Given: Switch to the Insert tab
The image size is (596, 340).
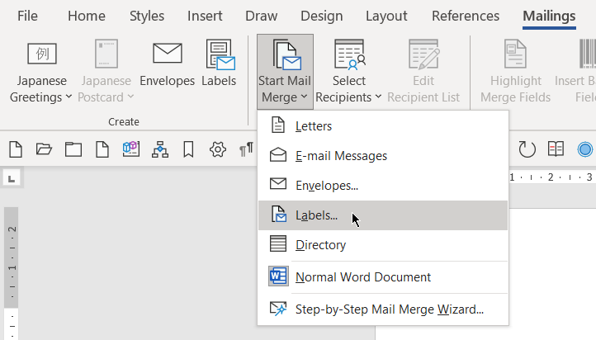Looking at the screenshot, I should pos(205,16).
